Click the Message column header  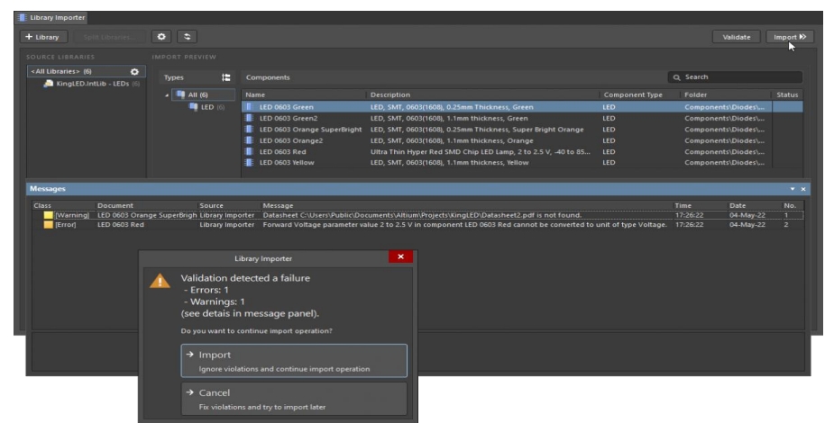466,205
